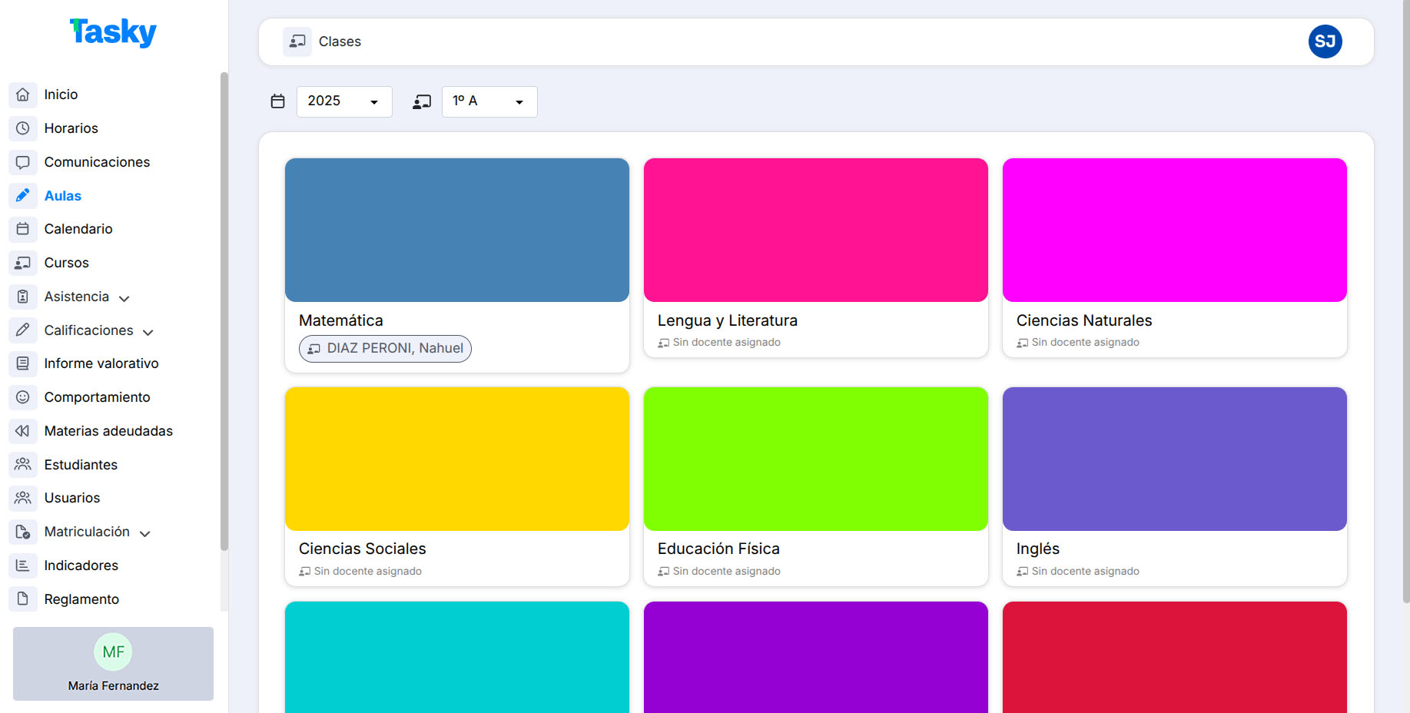This screenshot has width=1410, height=713.
Task: Click the Tasky logo
Action: (x=113, y=32)
